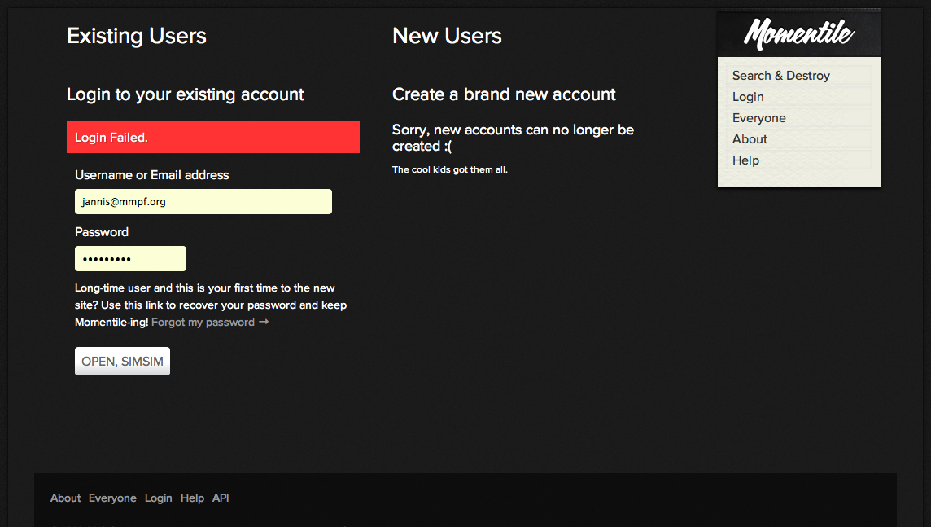The image size is (931, 527).
Task: Open the API link in the footer
Action: pos(221,498)
